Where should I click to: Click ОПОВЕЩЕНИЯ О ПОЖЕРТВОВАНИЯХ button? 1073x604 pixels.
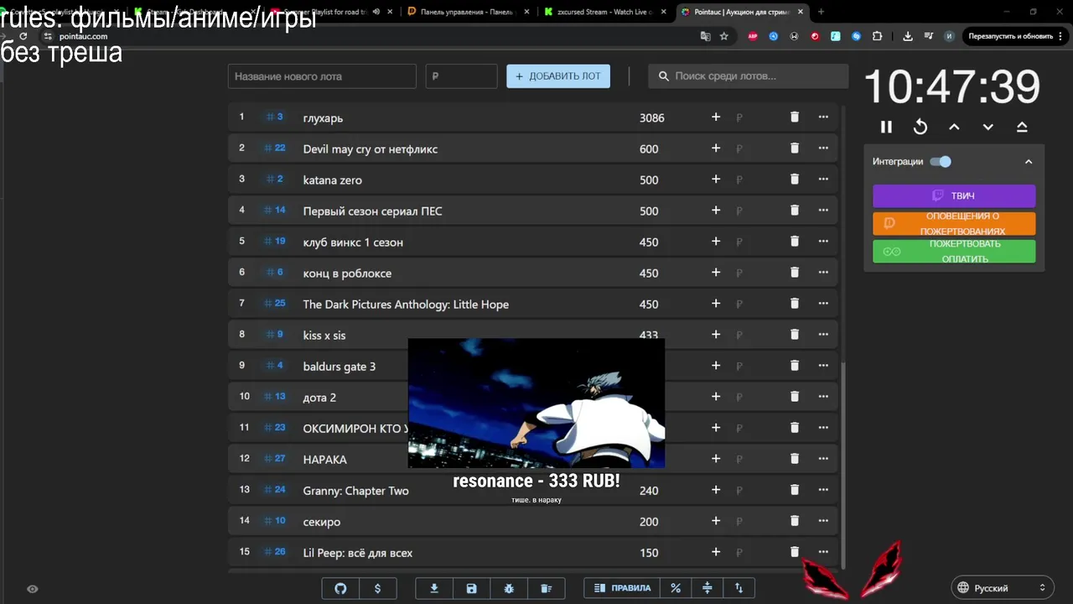coord(954,223)
